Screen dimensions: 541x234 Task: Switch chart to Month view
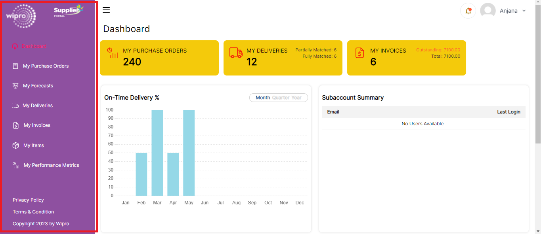(x=263, y=98)
